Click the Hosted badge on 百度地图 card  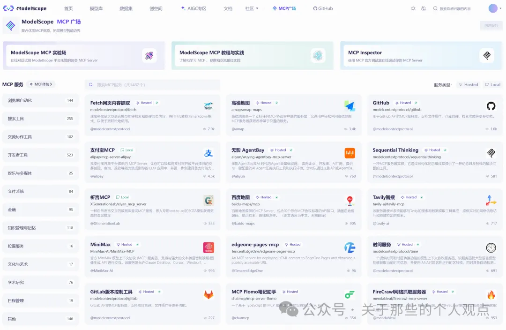[264, 197]
